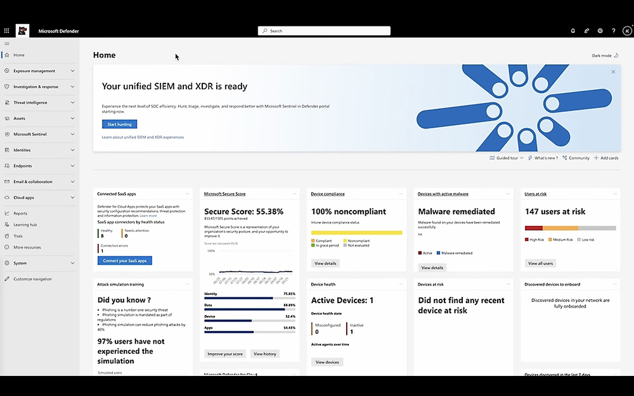Expand the System menu chevron
The width and height of the screenshot is (634, 396).
click(72, 263)
